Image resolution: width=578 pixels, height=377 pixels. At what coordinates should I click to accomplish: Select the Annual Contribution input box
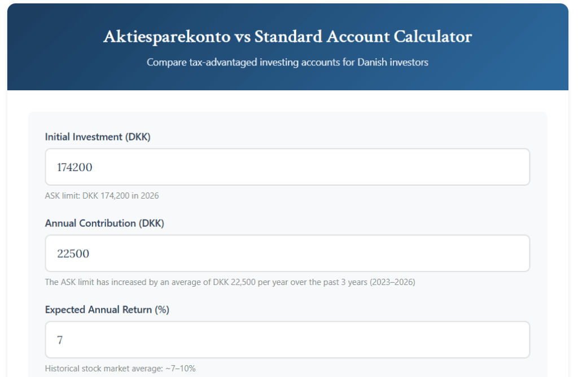[287, 253]
